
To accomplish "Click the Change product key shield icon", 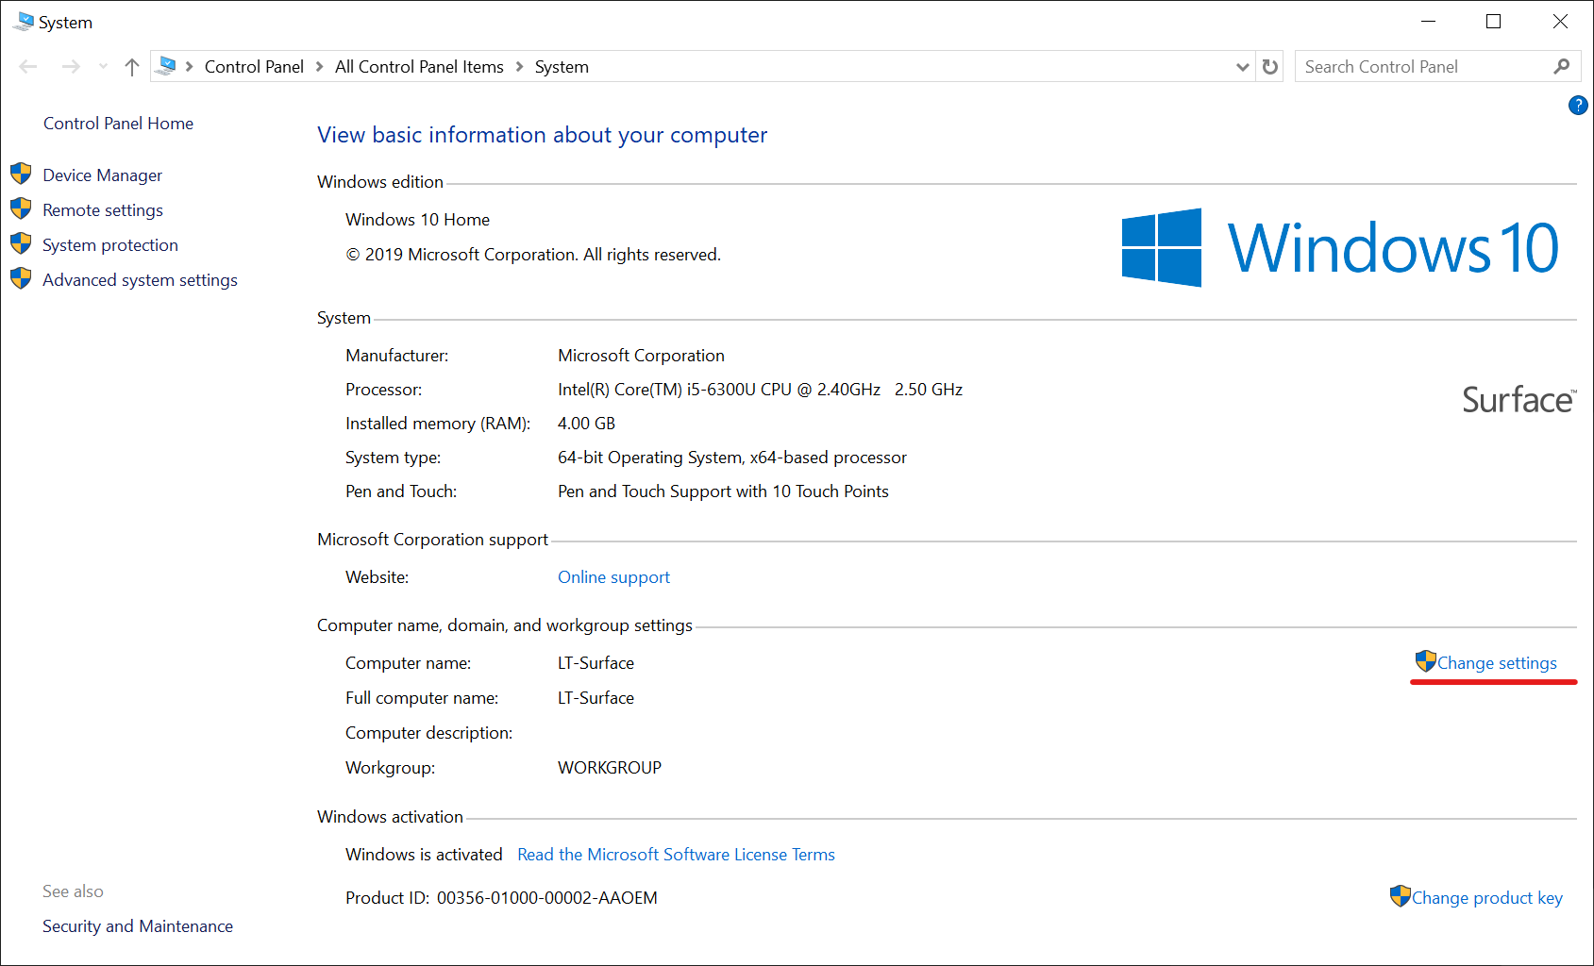I will click(x=1400, y=896).
